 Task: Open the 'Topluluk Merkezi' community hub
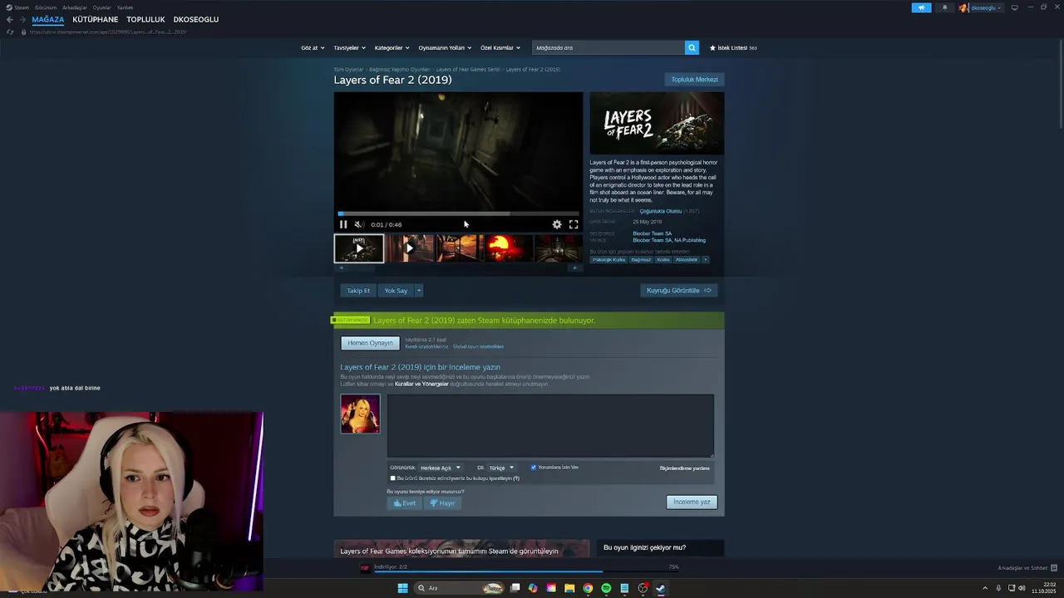coord(694,80)
